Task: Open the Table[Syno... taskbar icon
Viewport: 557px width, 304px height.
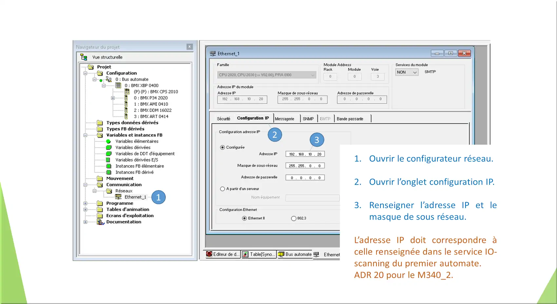Action: [245, 254]
